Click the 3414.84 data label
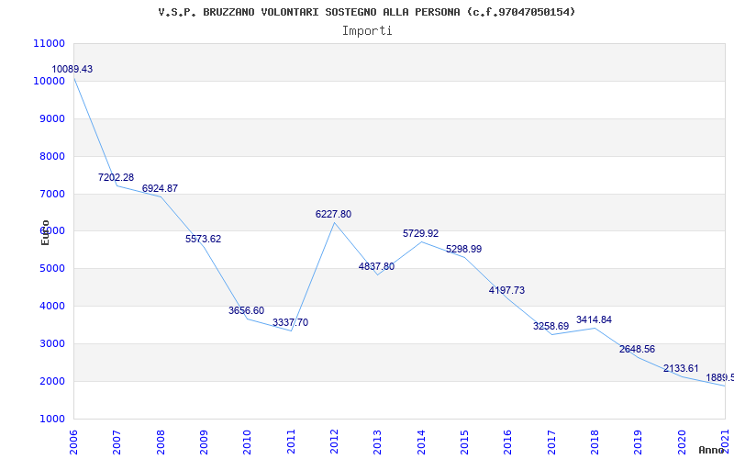 pyautogui.click(x=594, y=319)
